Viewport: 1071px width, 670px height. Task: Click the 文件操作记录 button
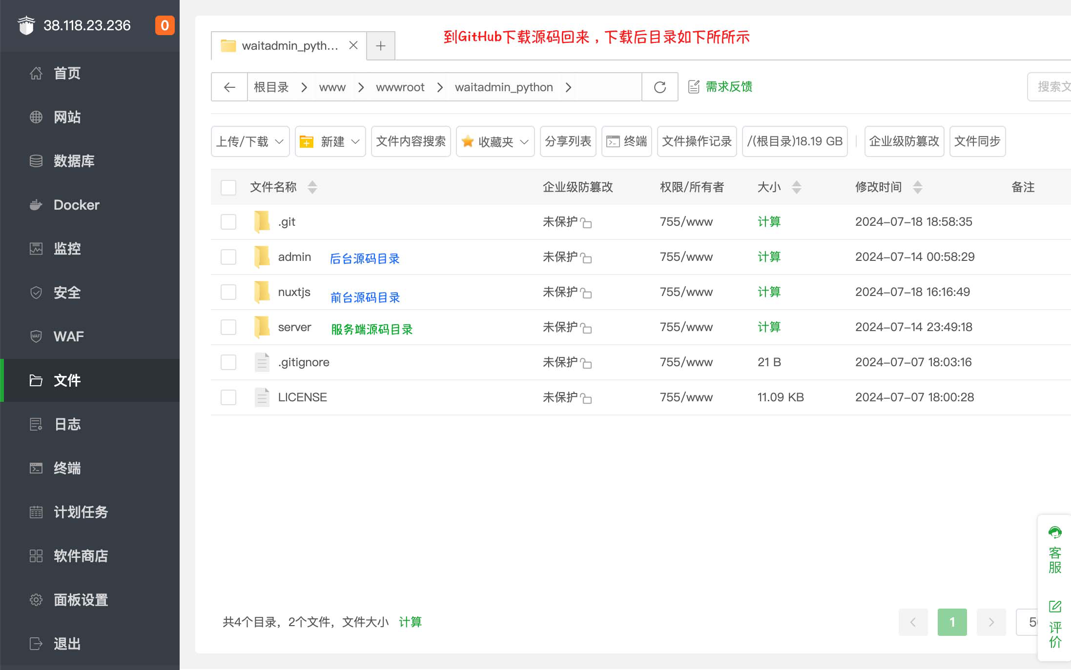(x=697, y=141)
